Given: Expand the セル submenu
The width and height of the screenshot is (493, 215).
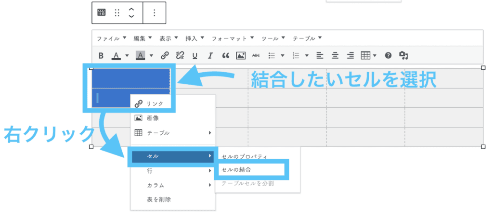Looking at the screenshot, I should point(173,156).
